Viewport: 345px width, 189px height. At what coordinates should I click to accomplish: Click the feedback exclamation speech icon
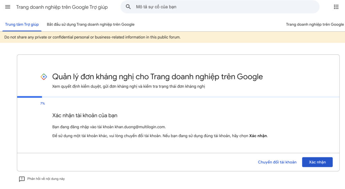(22, 179)
